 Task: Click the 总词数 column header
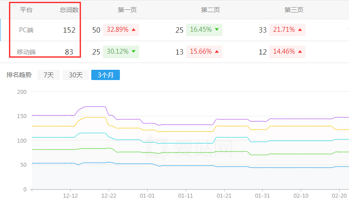69,9
